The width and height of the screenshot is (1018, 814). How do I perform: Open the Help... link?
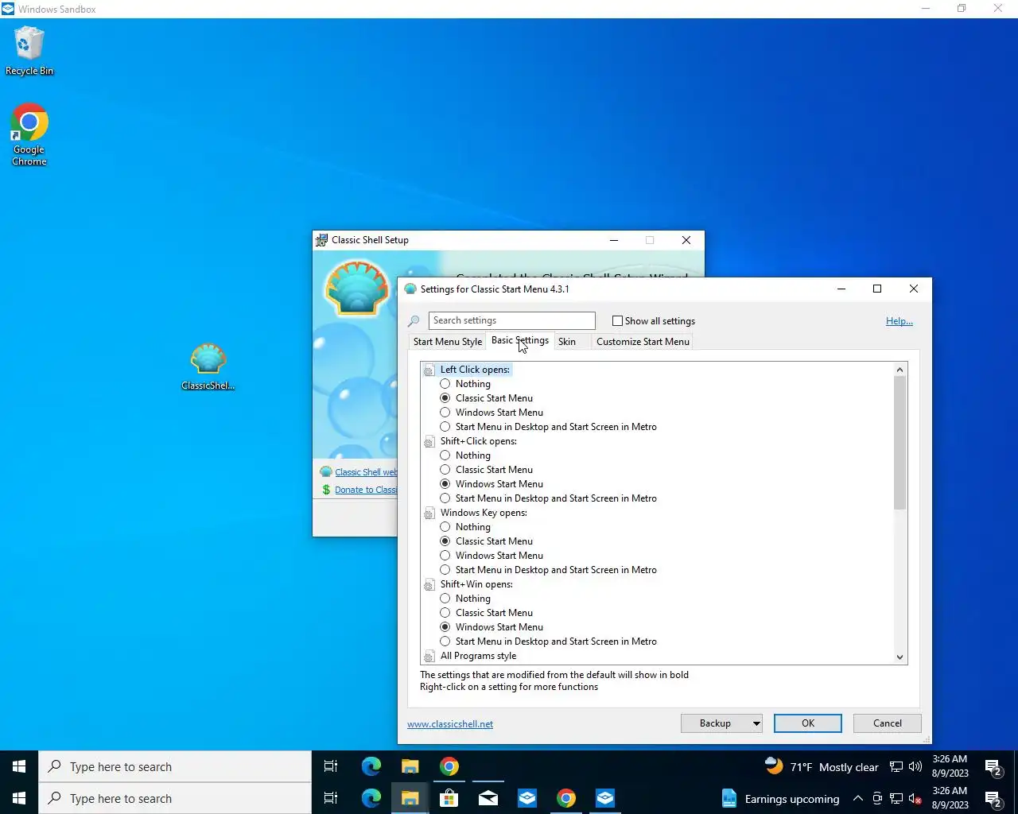[899, 321]
